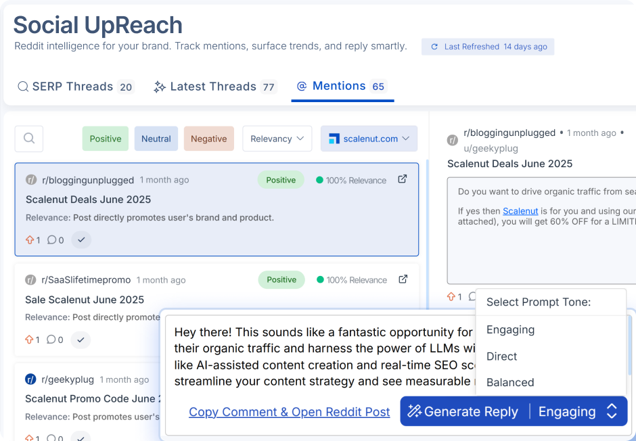Click the Latest Threads sparkle icon
Screen dimensions: 636x441
coord(160,87)
